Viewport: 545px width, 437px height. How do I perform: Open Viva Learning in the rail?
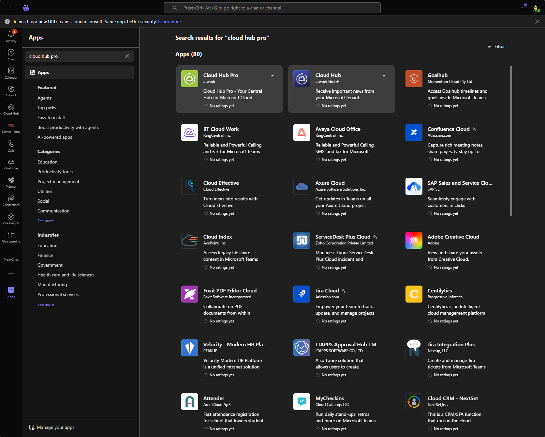pyautogui.click(x=11, y=238)
